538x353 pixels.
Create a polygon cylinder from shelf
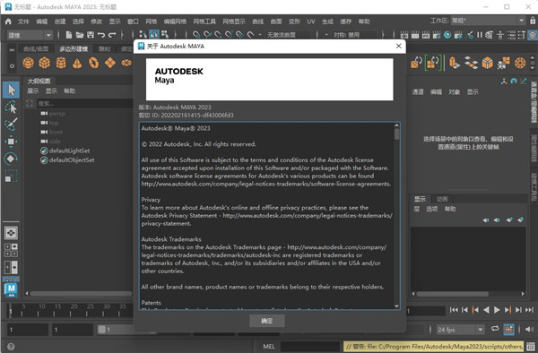[61, 63]
